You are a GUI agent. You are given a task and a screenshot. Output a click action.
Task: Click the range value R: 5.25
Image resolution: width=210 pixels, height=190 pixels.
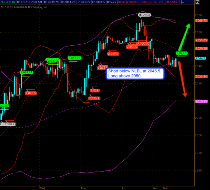click(x=111, y=2)
